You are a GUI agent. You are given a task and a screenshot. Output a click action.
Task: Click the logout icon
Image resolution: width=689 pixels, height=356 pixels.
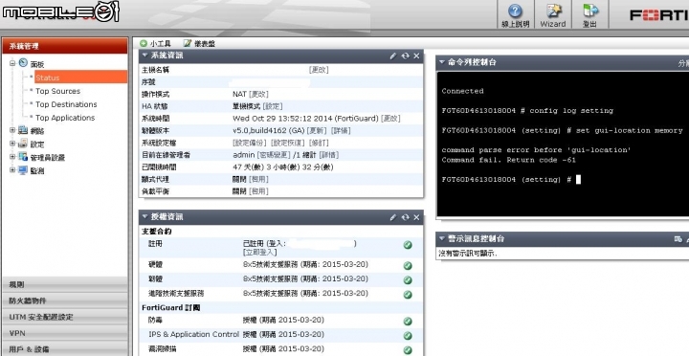[590, 11]
